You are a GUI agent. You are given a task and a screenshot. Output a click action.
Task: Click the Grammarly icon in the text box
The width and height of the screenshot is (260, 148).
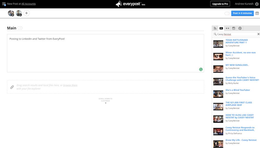click(x=201, y=69)
